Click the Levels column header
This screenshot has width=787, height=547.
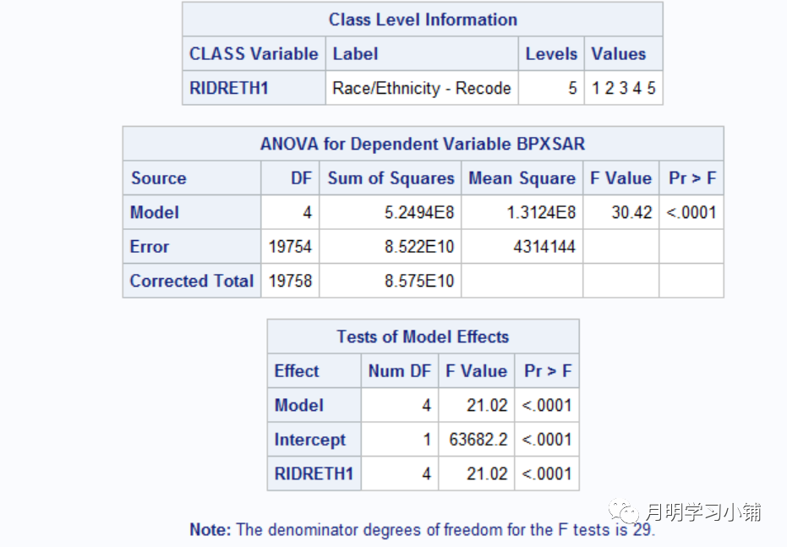(x=551, y=54)
